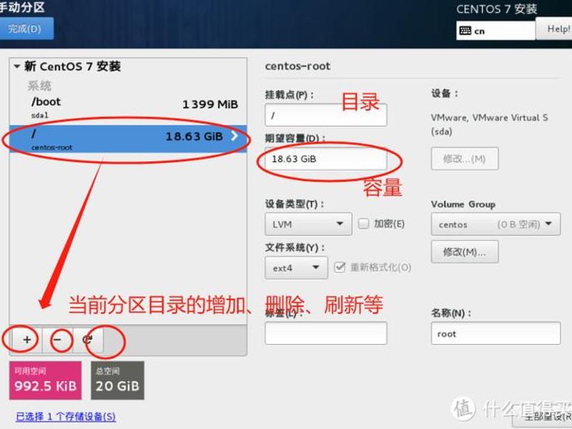Click the 总空间 20 GiB grey box
This screenshot has width=572, height=429.
(x=117, y=380)
